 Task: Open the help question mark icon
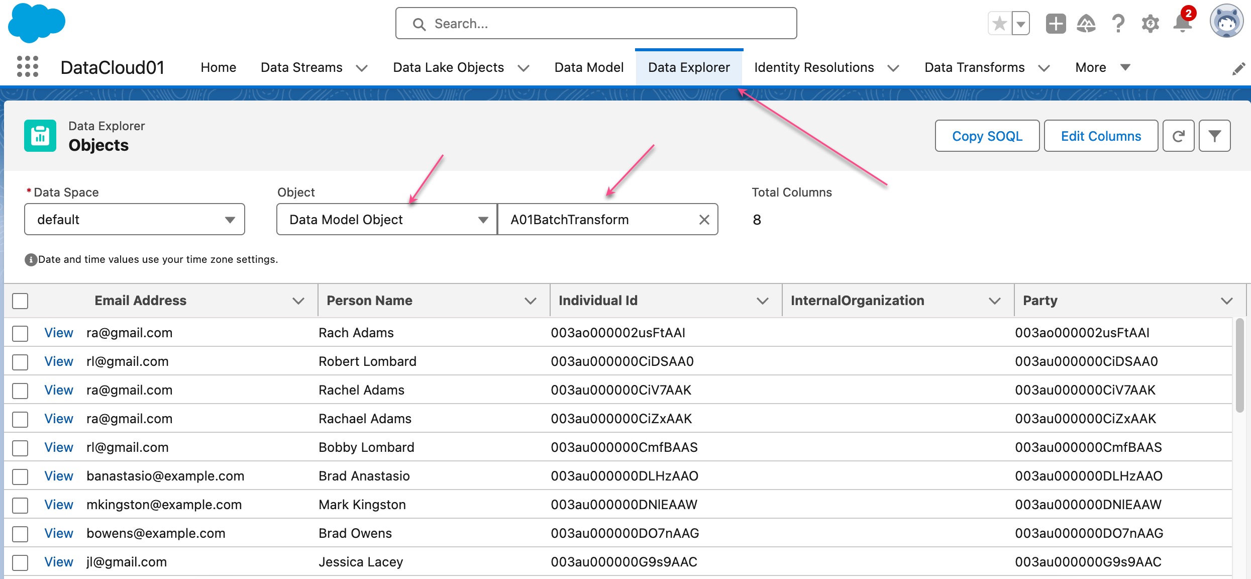(x=1118, y=24)
